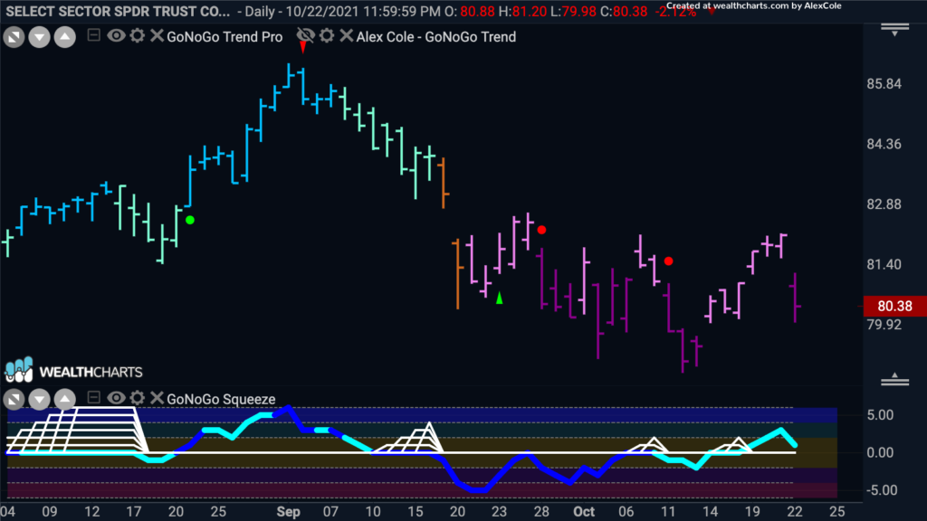Click the 81.40 price axis label

pos(884,265)
